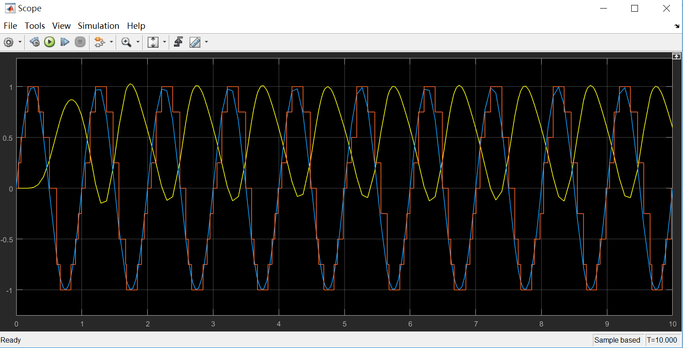
Task: Select the Zoom magnifier tool
Action: click(126, 42)
